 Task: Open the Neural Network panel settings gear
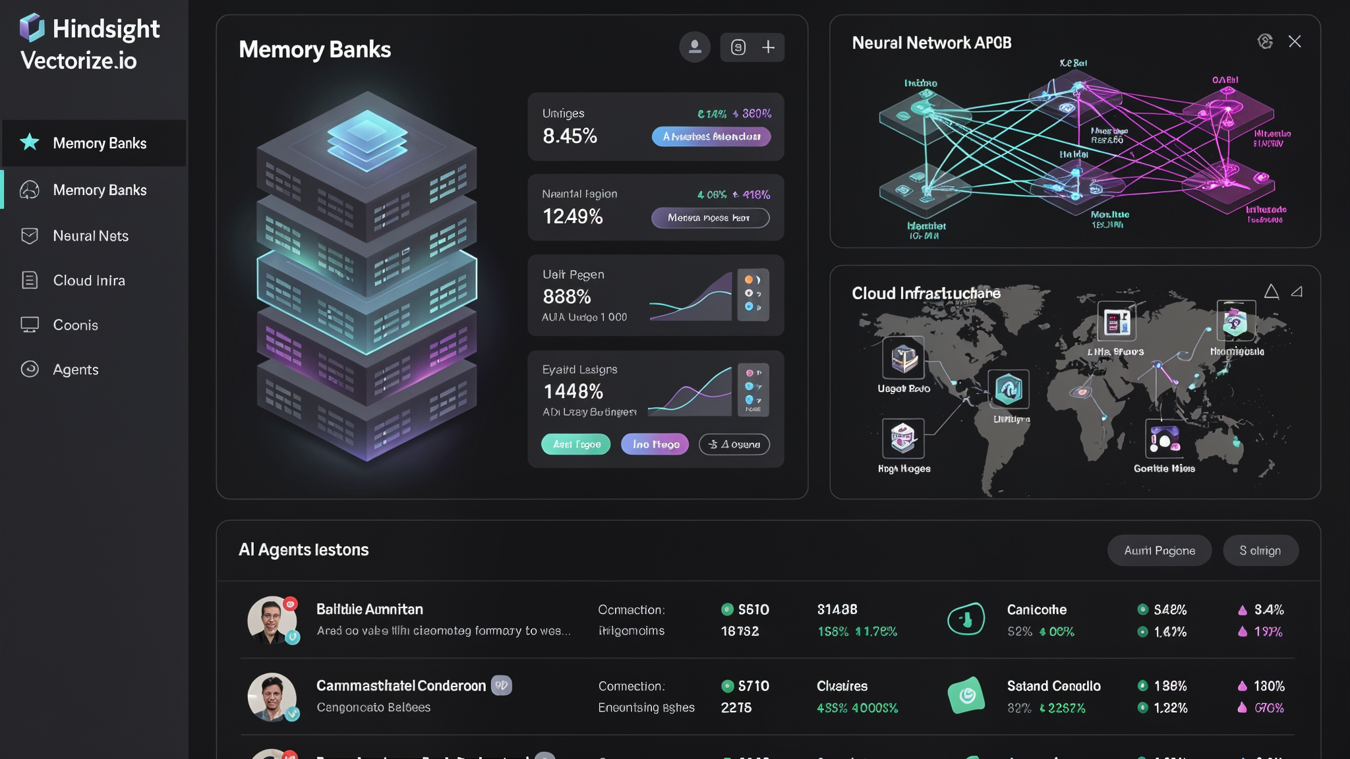[x=1265, y=41]
